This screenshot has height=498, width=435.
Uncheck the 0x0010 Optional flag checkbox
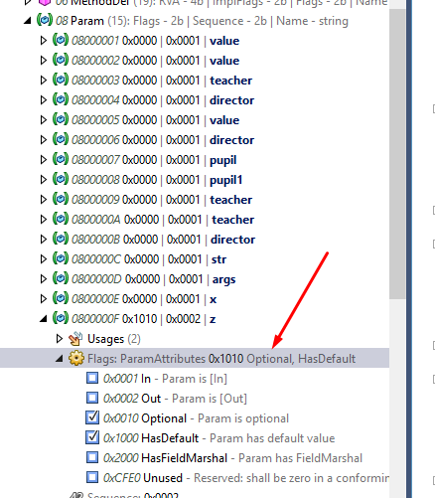[x=92, y=417]
